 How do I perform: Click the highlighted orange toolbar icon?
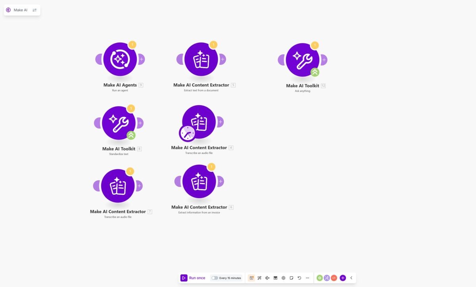(x=251, y=278)
